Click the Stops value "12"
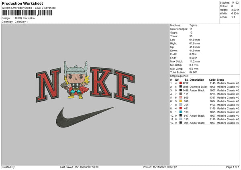Image resolution: width=241 pixels, height=170 pixels. pos(191,32)
